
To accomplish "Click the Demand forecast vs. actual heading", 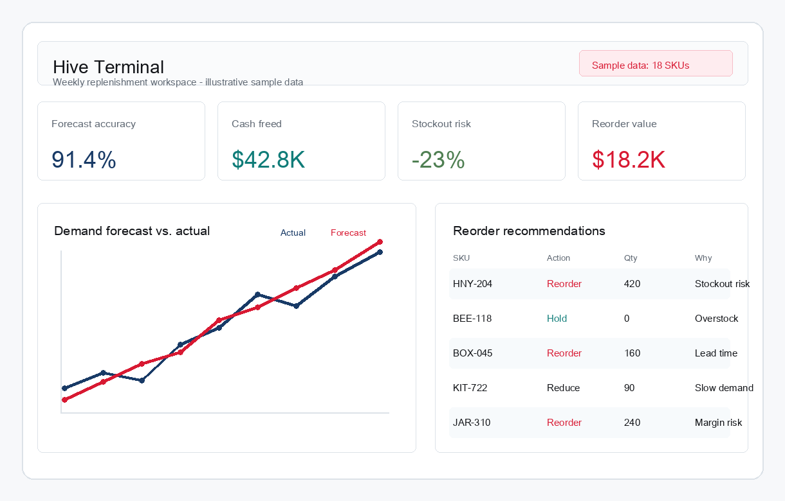I will (132, 231).
